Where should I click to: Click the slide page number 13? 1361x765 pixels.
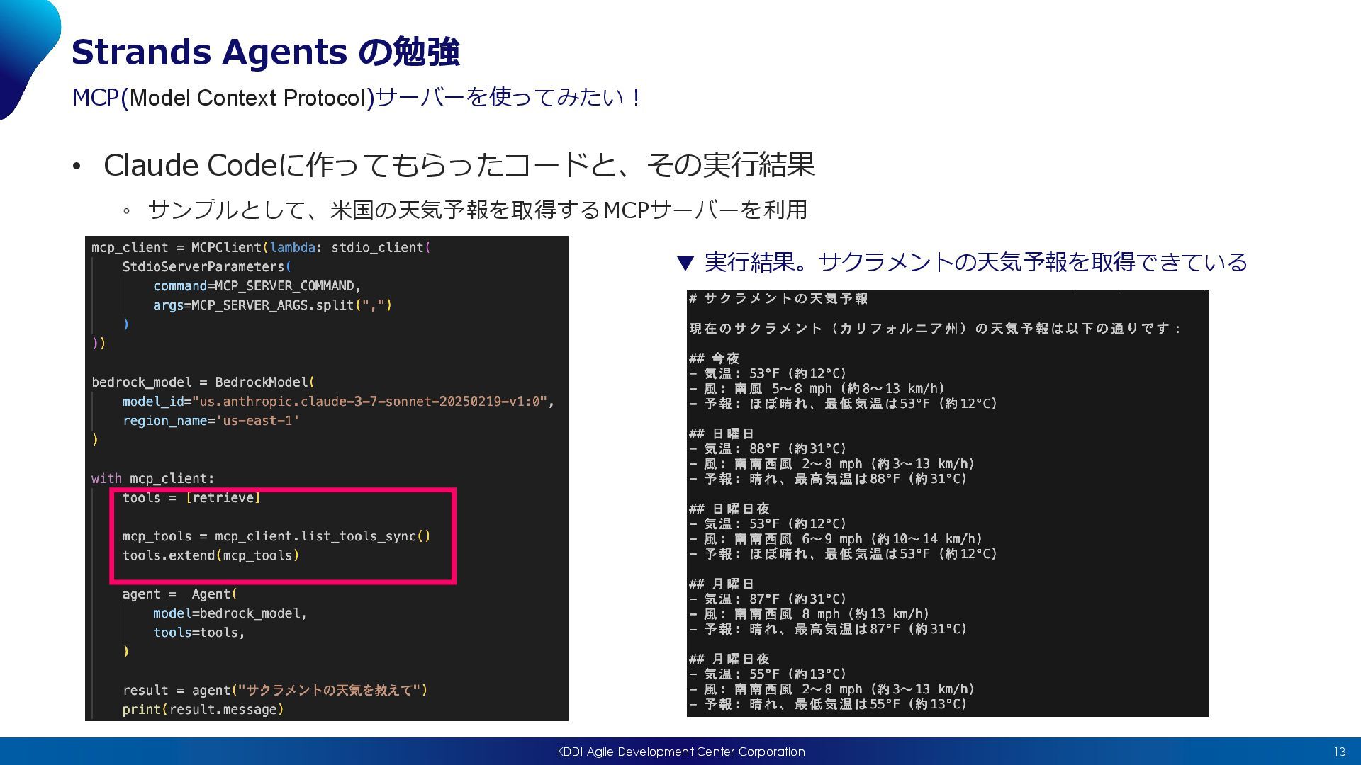click(1339, 752)
